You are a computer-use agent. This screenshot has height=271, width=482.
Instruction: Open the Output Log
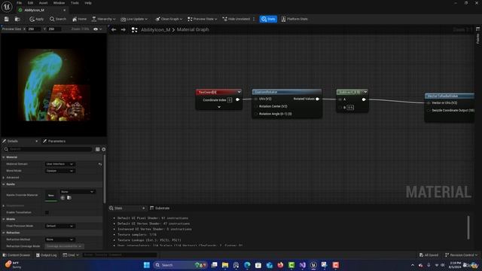coord(46,255)
